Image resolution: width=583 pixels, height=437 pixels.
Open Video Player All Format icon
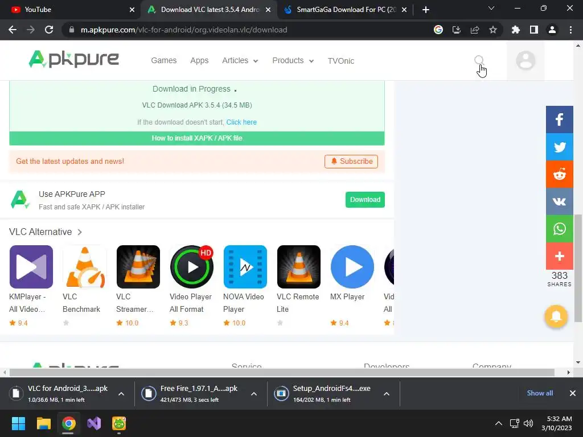[x=192, y=267]
